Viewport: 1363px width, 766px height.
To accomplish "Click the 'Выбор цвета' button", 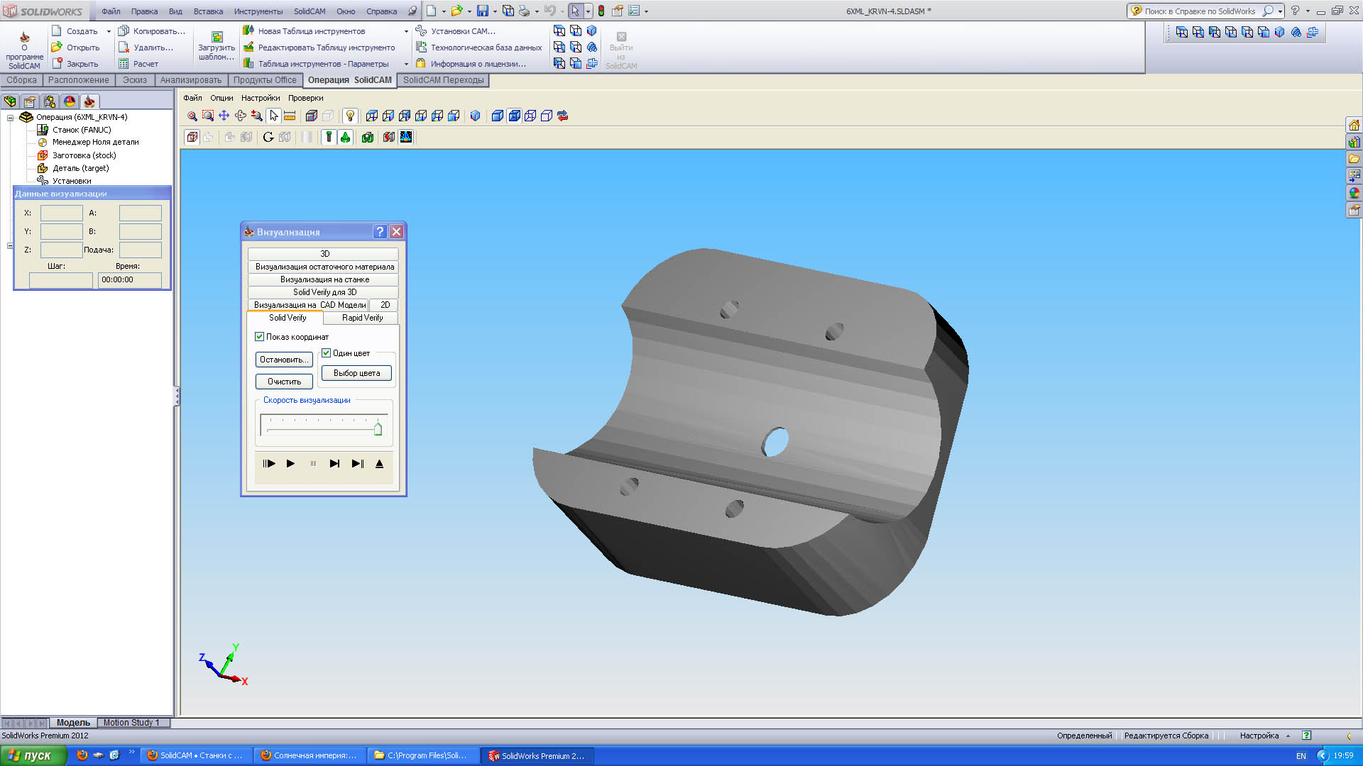I will 356,373.
